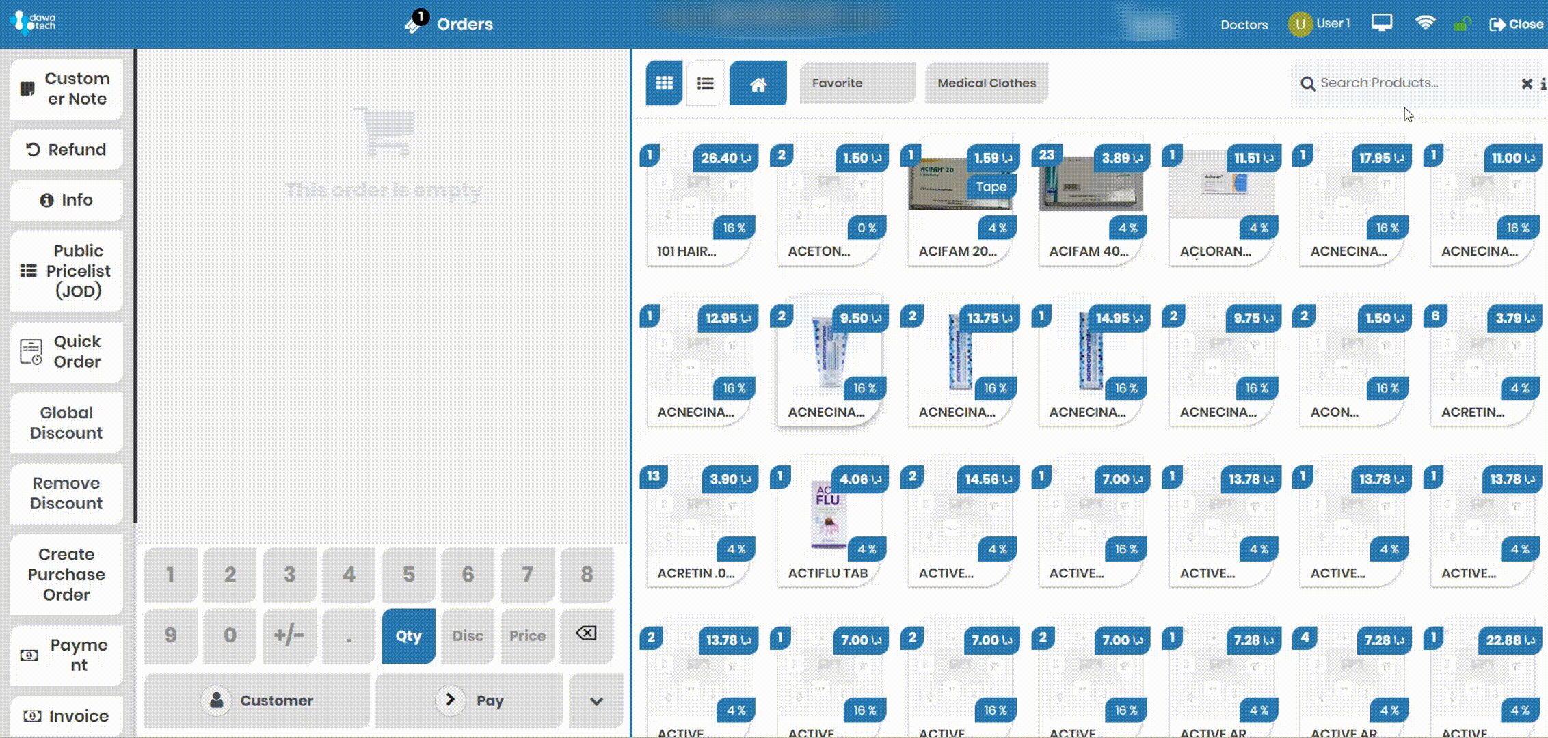The image size is (1548, 738).
Task: Click the Pay button
Action: [470, 700]
